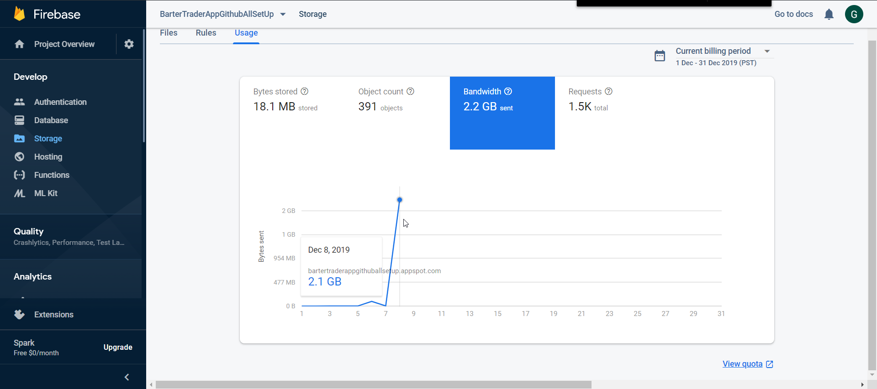The width and height of the screenshot is (877, 389).
Task: Click the Functions brackets icon
Action: tap(19, 175)
